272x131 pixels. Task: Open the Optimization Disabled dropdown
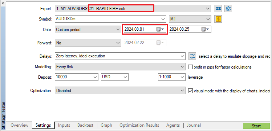120,91
